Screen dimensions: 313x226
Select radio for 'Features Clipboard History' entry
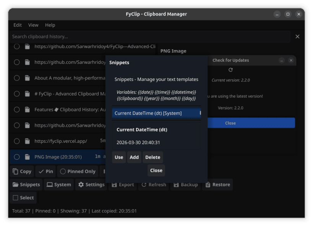(17, 110)
